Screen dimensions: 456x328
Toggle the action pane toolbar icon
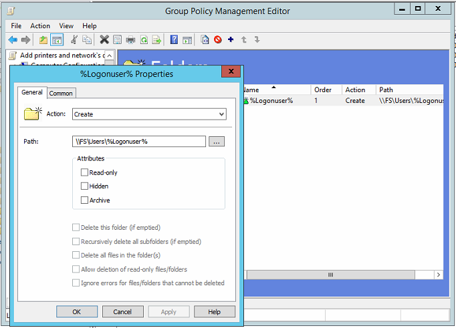pos(187,40)
